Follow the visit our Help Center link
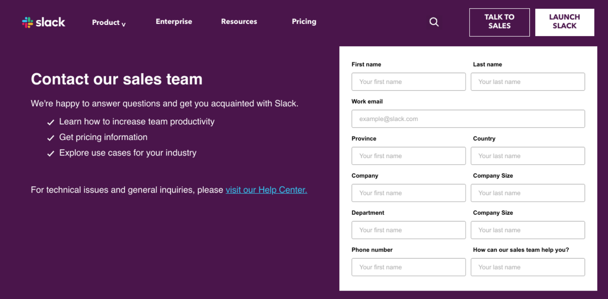This screenshot has height=299, width=608. (x=266, y=190)
